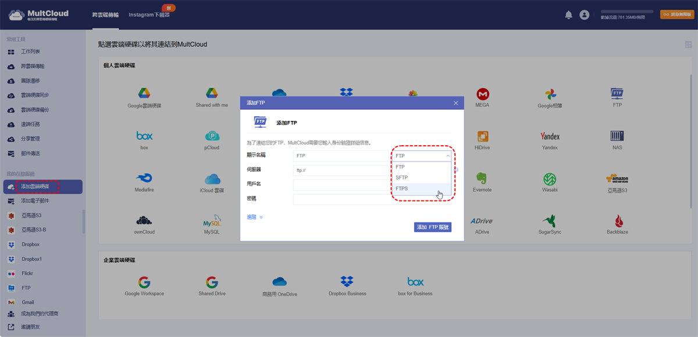
Task: Pick the Yandex cloud icon
Action: (550, 136)
